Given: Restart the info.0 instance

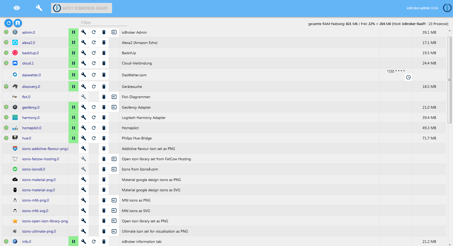Looking at the screenshot, I should point(94,241).
